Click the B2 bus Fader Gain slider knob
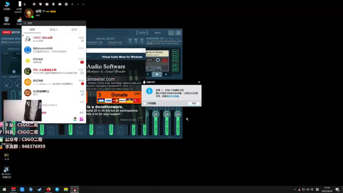This screenshot has height=193, width=343. coord(178,114)
